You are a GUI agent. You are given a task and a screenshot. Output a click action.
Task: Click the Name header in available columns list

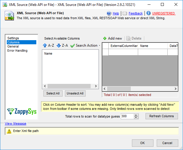click(x=48, y=53)
